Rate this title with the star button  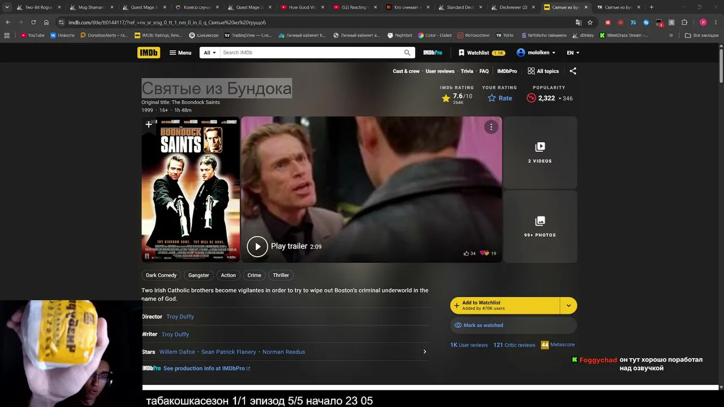point(500,98)
